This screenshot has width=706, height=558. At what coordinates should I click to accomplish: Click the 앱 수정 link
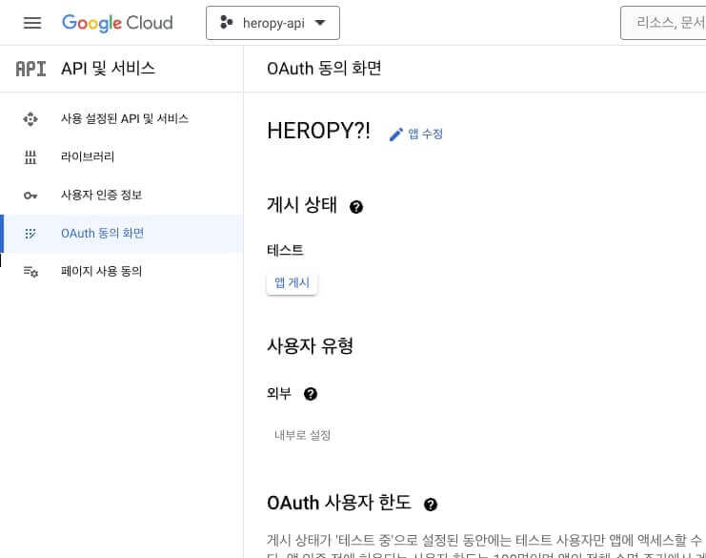point(425,134)
